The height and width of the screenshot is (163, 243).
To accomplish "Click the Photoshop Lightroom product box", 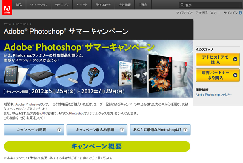I will 139,74.
